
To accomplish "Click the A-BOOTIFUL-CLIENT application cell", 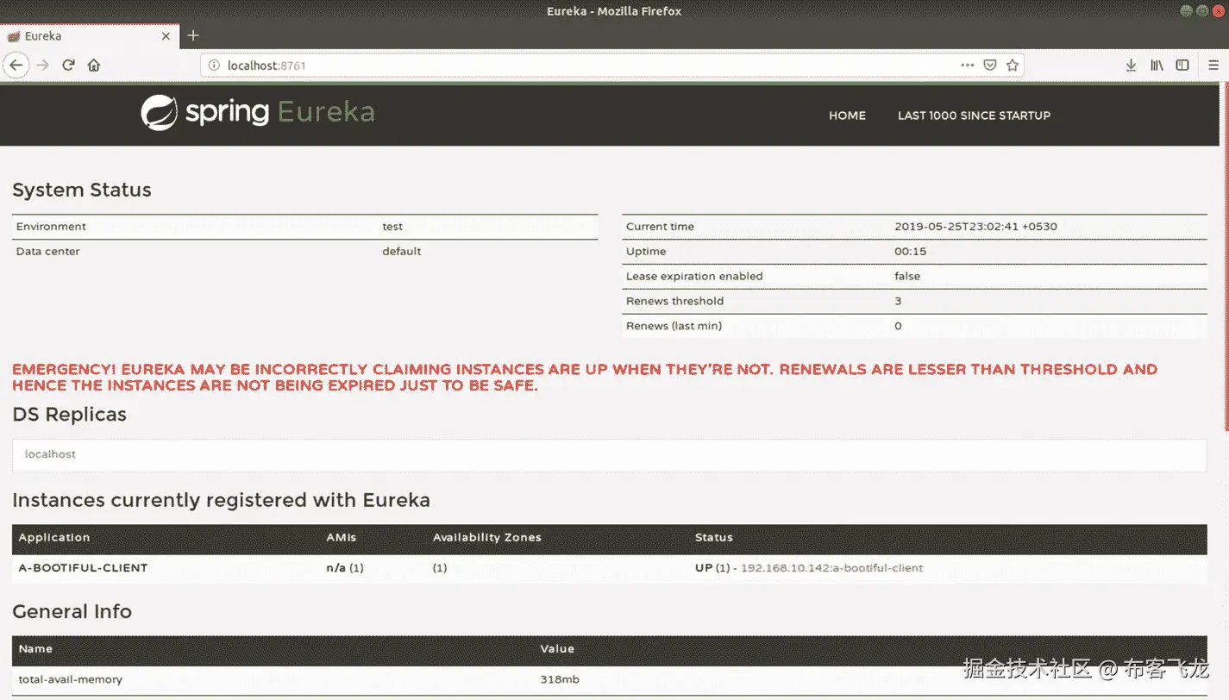I will [x=83, y=568].
